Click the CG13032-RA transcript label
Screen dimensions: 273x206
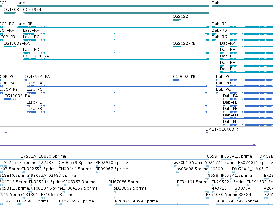click(17, 43)
